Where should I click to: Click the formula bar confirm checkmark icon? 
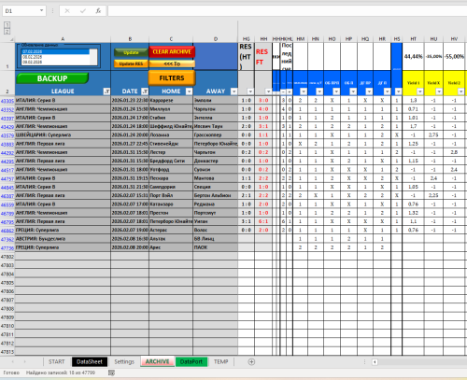pos(83,11)
